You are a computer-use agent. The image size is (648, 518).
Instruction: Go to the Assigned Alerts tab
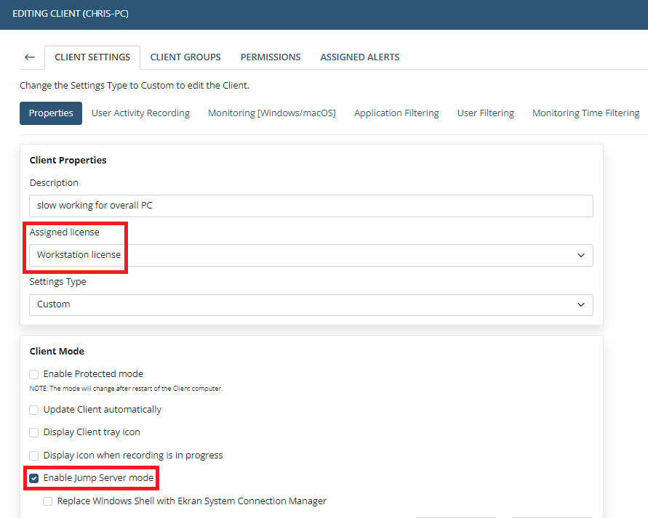pos(359,57)
